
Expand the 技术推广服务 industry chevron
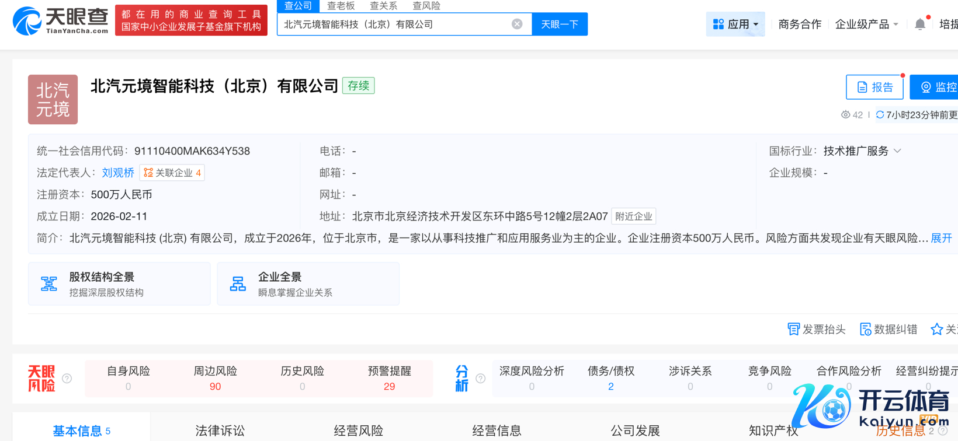pos(898,151)
